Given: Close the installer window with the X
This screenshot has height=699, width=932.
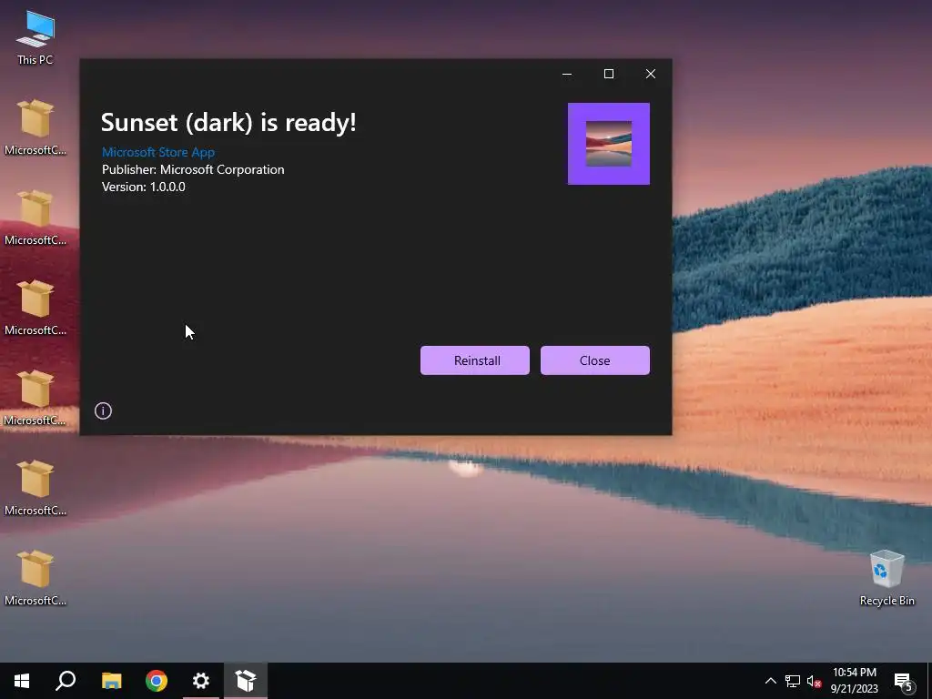Looking at the screenshot, I should pos(651,74).
